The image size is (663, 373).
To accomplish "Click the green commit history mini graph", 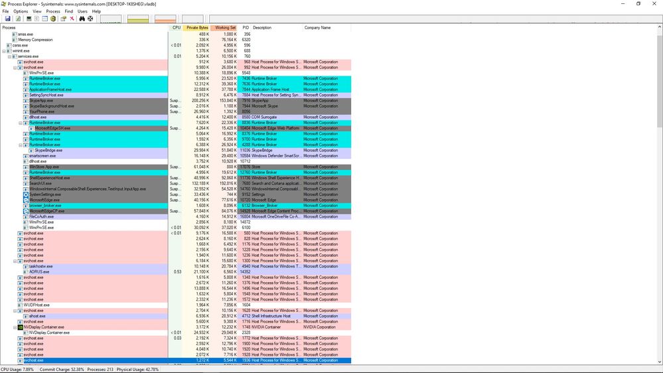I will point(138,19).
